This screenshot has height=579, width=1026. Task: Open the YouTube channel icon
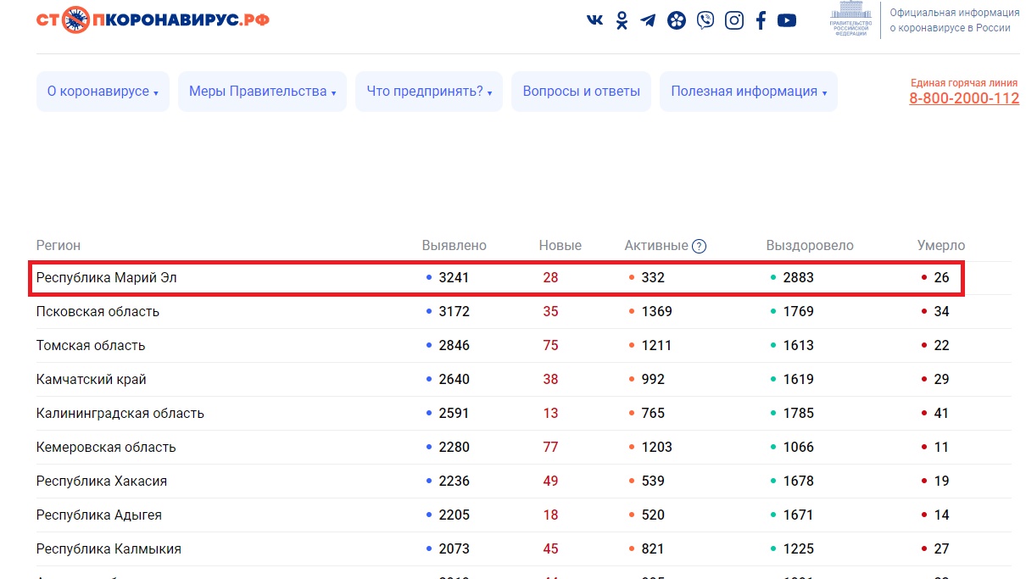tap(787, 20)
